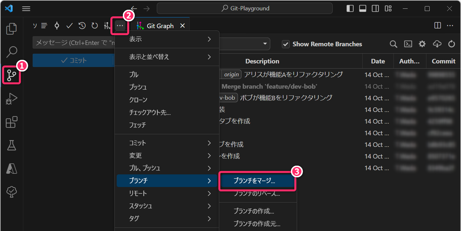Click the Git Graph find magnifier icon

393,44
